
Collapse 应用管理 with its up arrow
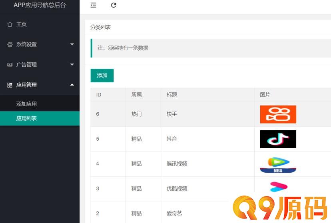point(72,85)
